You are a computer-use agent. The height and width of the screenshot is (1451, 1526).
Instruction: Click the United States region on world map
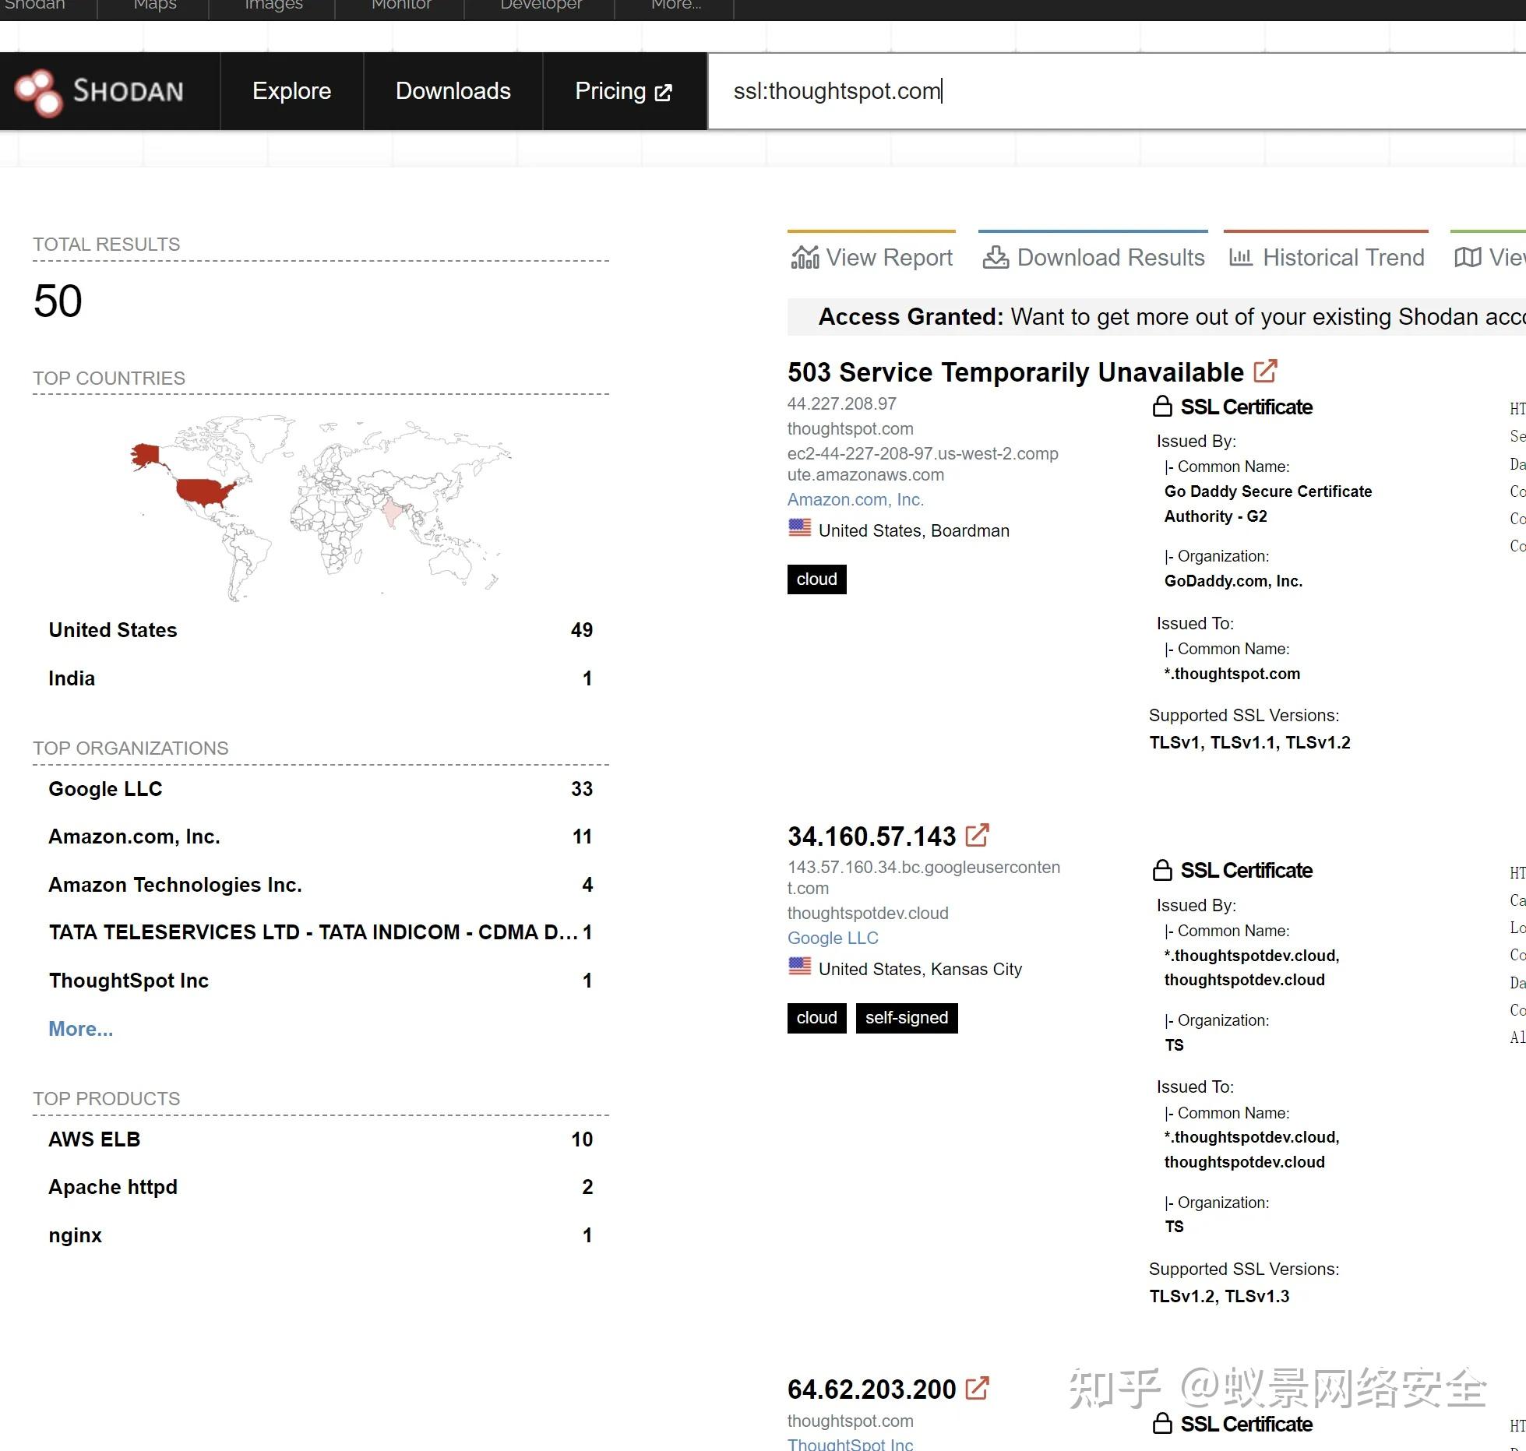pyautogui.click(x=204, y=491)
